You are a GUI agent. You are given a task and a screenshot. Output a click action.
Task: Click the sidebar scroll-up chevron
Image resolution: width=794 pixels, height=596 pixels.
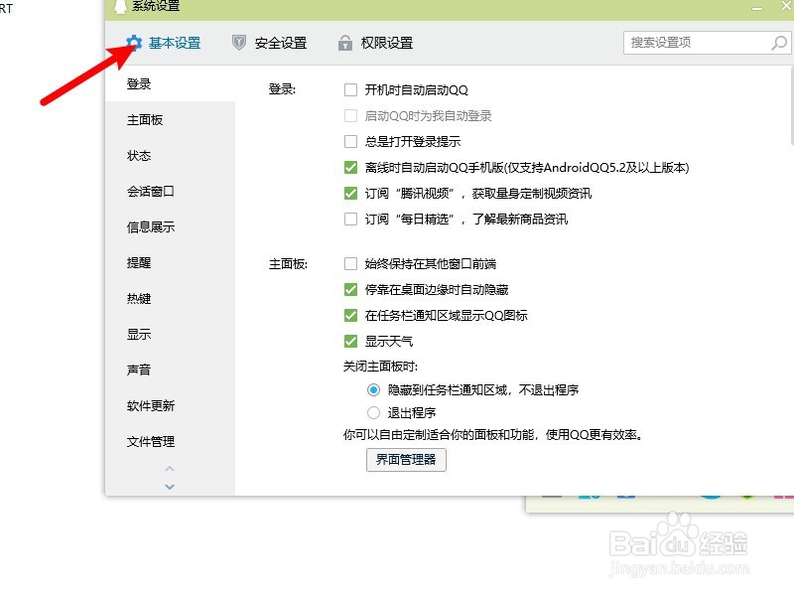[170, 469]
